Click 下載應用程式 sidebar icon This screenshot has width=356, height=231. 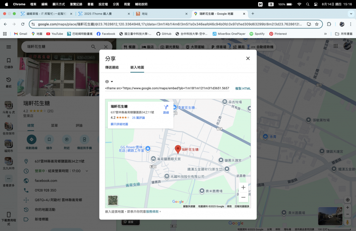(x=9, y=219)
